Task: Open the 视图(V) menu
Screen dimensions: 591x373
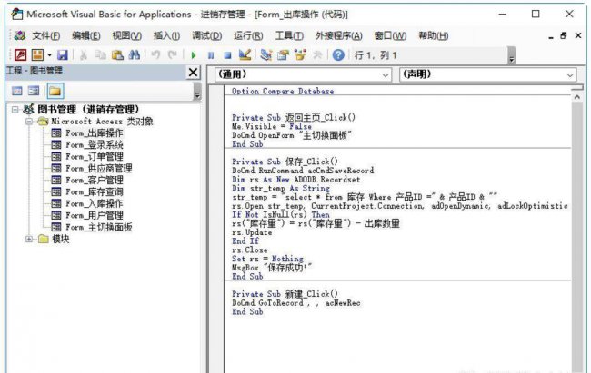Action: pyautogui.click(x=127, y=35)
